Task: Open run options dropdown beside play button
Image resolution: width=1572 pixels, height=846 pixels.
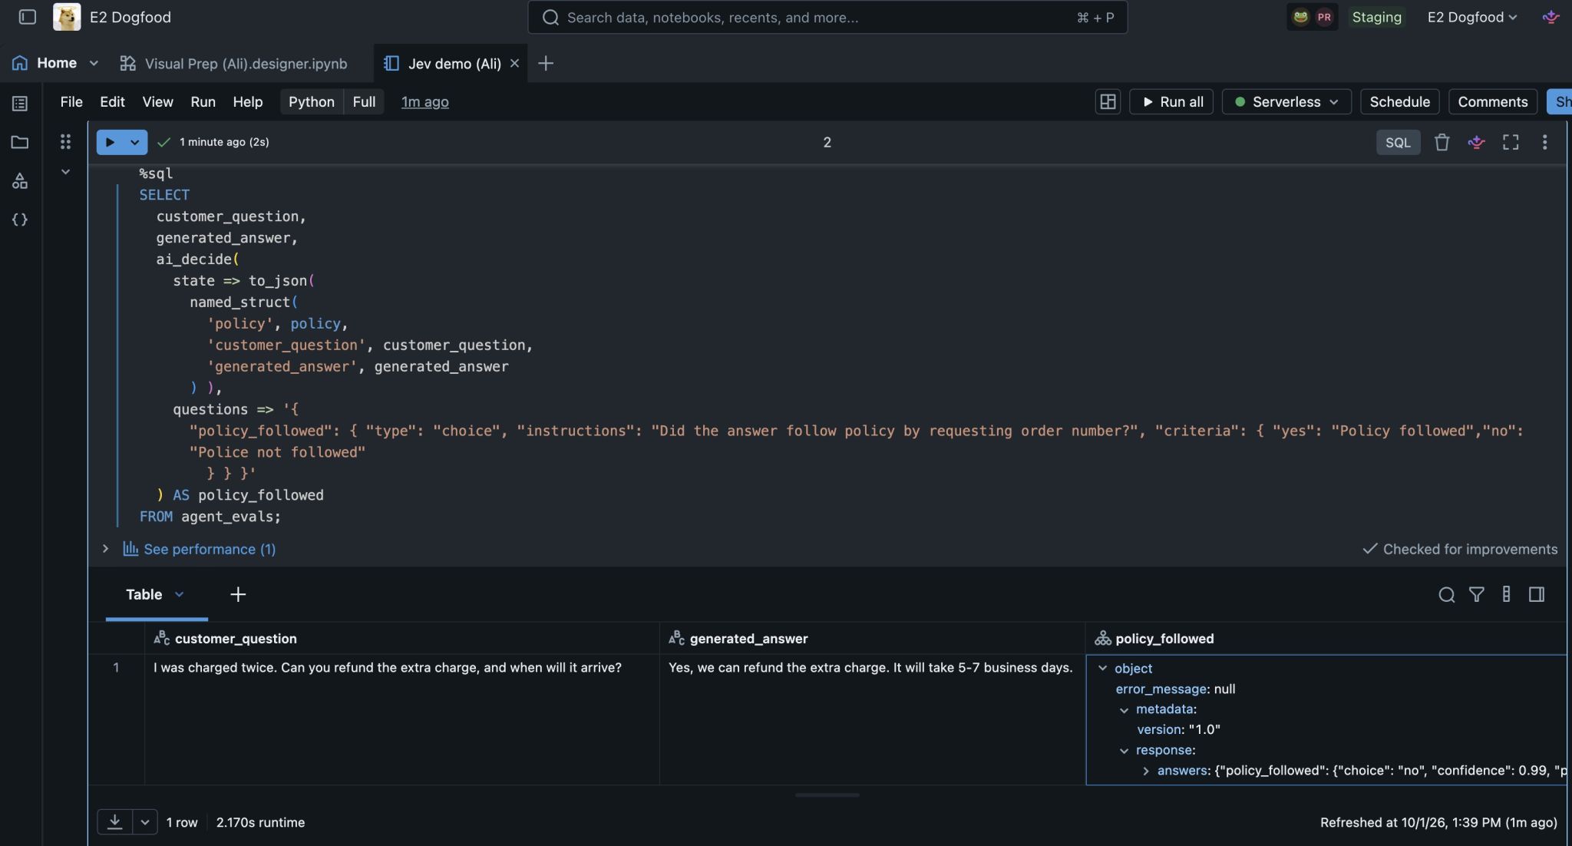Action: pyautogui.click(x=134, y=142)
